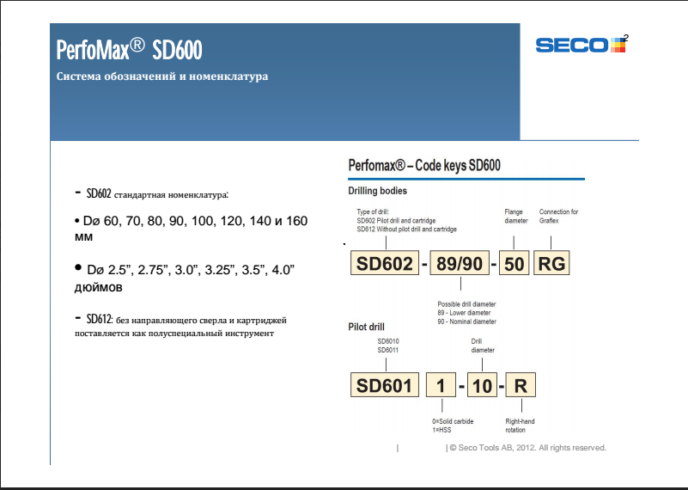Click the 50 flange diameter box
Image resolution: width=688 pixels, height=490 pixels.
click(x=514, y=263)
